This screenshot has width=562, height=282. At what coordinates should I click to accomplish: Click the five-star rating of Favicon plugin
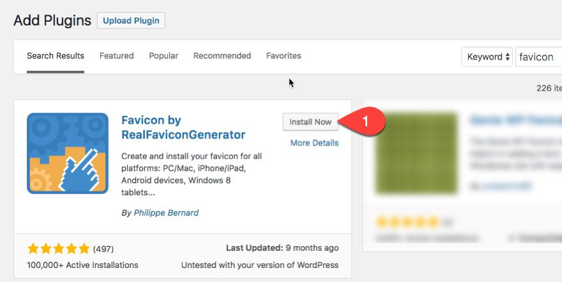(59, 248)
